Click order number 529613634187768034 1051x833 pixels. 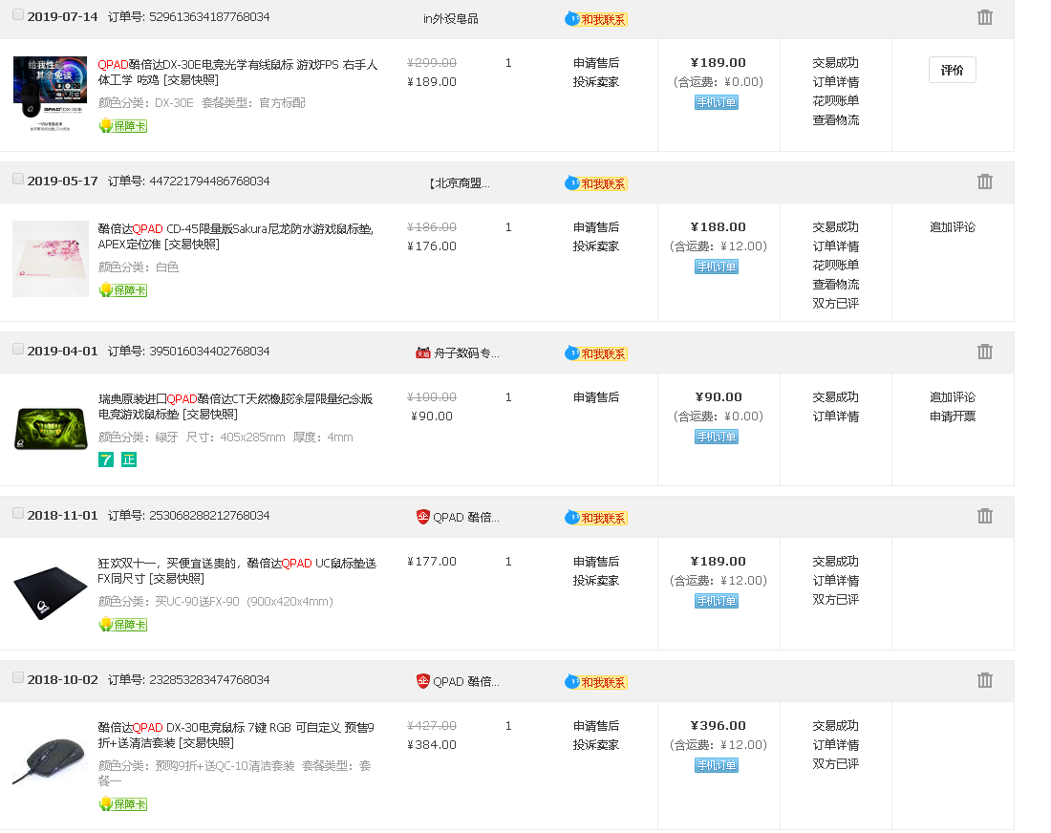(209, 17)
